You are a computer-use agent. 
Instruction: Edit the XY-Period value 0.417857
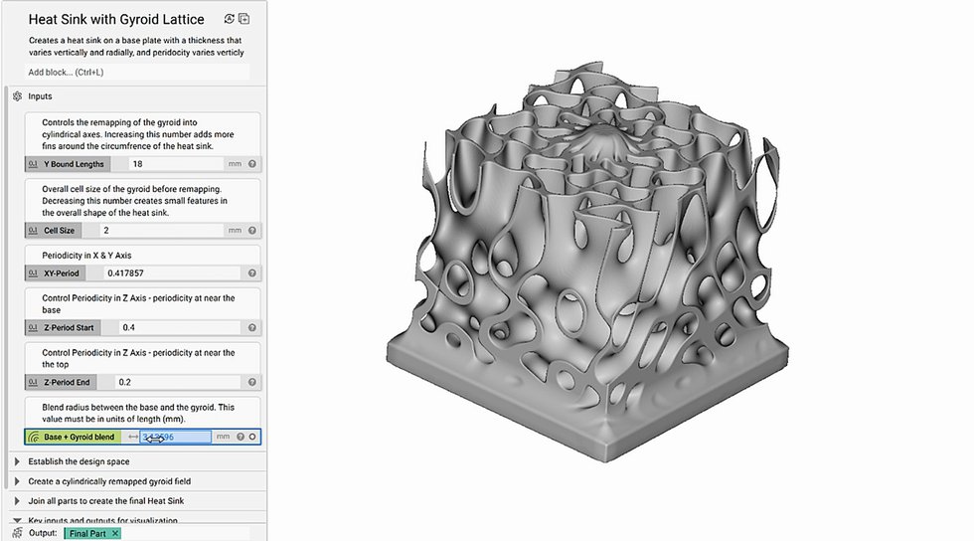pyautogui.click(x=172, y=273)
